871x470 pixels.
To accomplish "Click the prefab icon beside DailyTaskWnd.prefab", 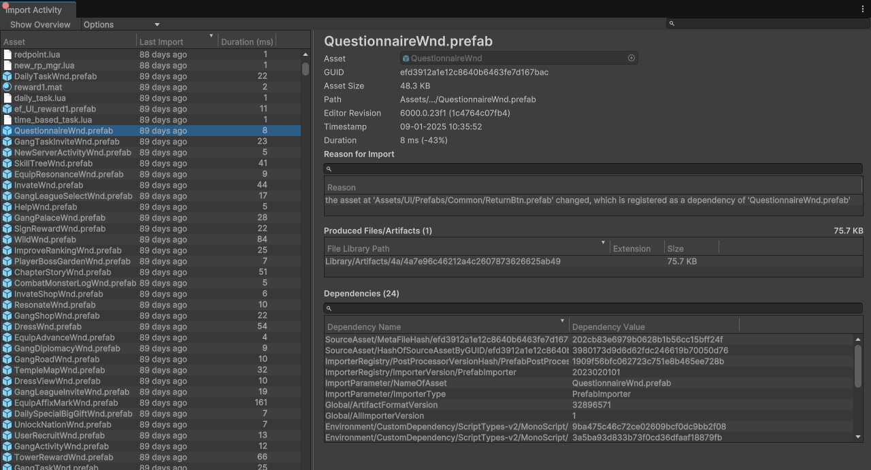I will 7,76.
